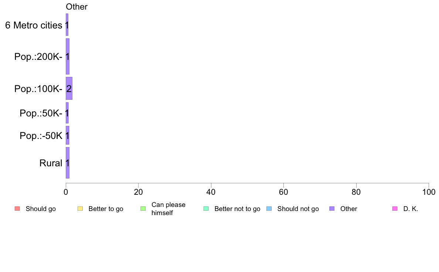Toggle the Better to go legend swatch
Screen dimensions: 439x272
pyautogui.click(x=80, y=209)
